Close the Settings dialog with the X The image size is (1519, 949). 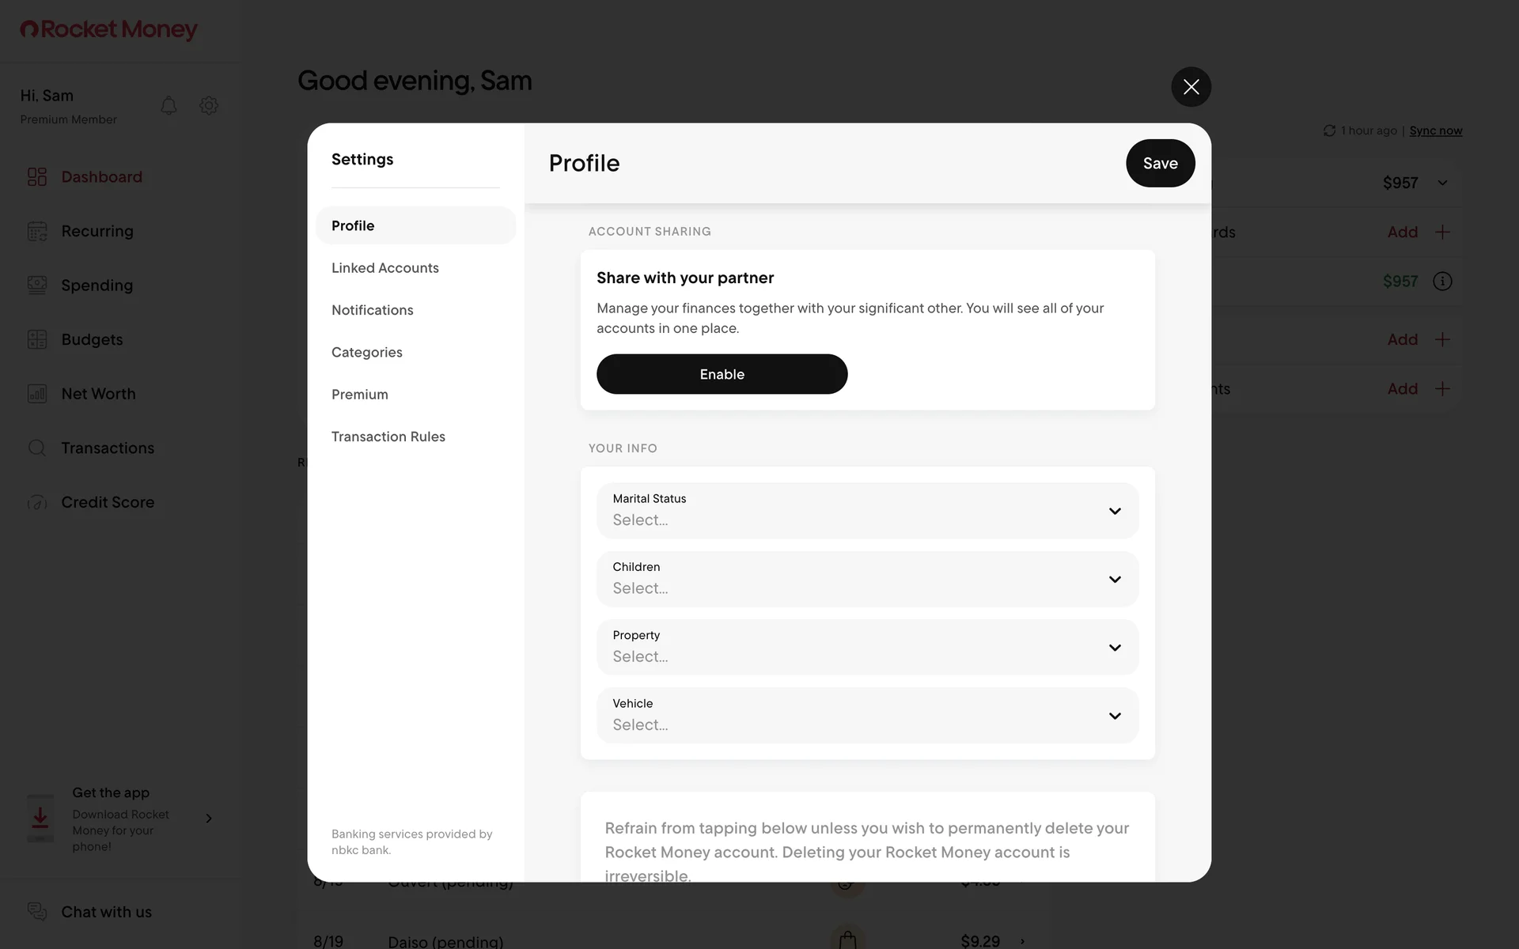click(x=1191, y=87)
